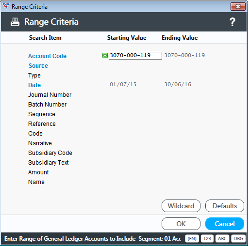The image size is (249, 246).
Task: Click the Account Code starting value field
Action: (135, 56)
